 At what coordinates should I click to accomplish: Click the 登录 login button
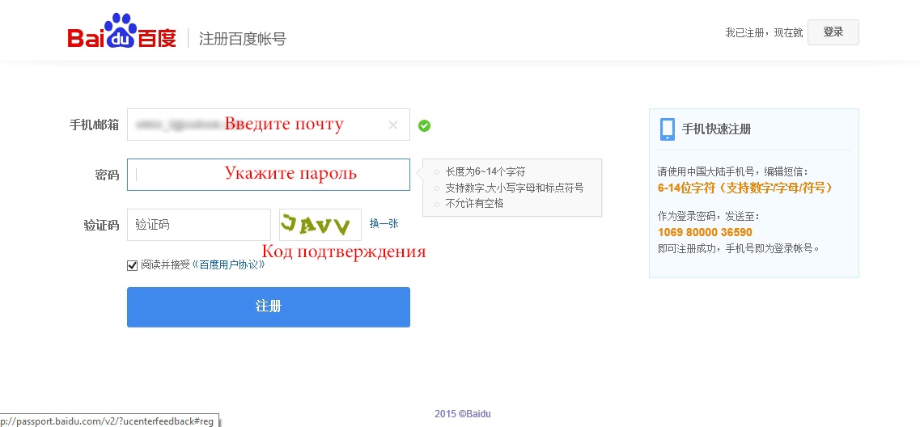coord(833,32)
